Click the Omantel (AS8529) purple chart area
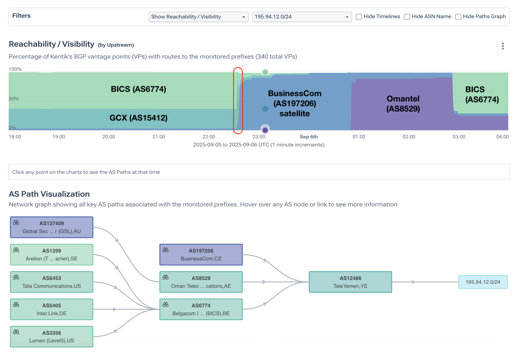 (403, 104)
